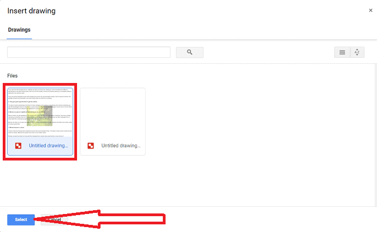Select the blank preview of the second drawing
The image size is (377, 232).
coord(113,112)
